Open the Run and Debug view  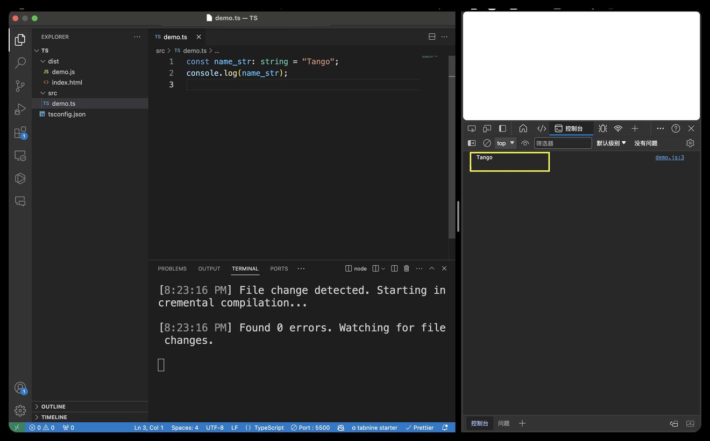click(20, 109)
